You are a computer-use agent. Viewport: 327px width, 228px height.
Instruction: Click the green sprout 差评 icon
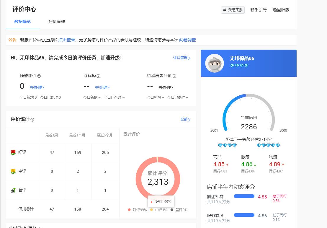coord(13,190)
